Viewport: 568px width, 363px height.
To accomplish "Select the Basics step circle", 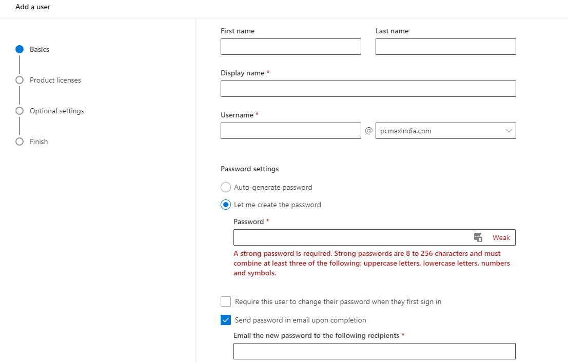I will [19, 49].
